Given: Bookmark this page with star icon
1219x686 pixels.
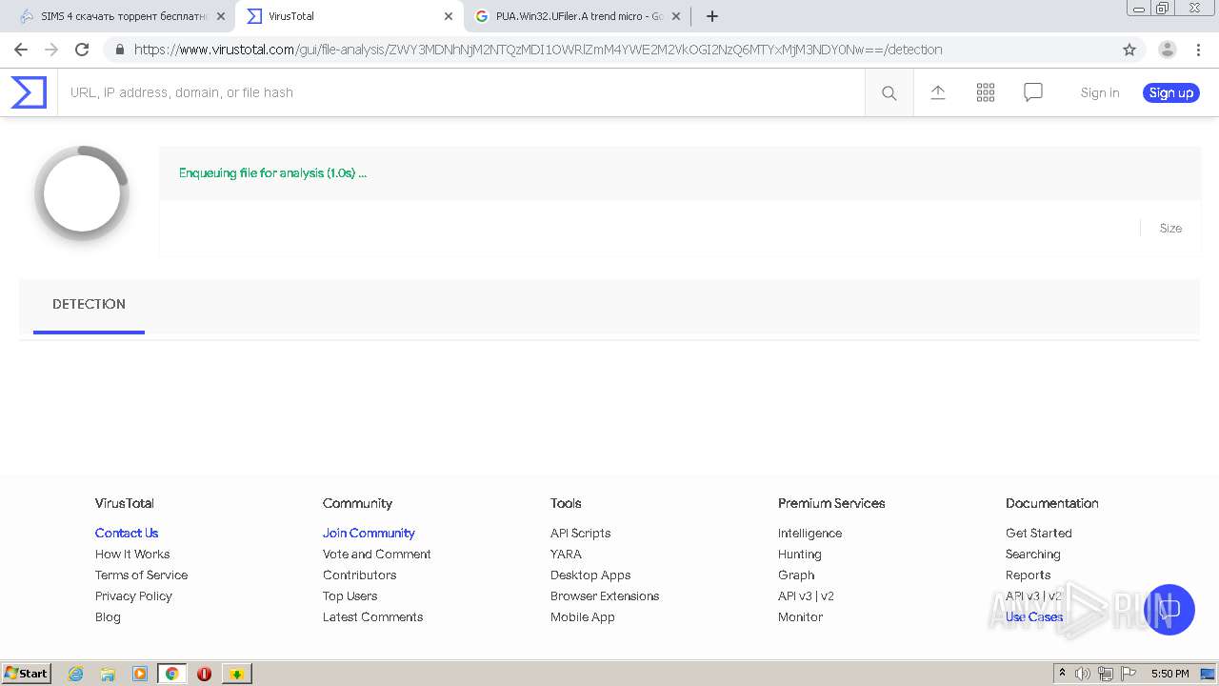Looking at the screenshot, I should click(1129, 50).
